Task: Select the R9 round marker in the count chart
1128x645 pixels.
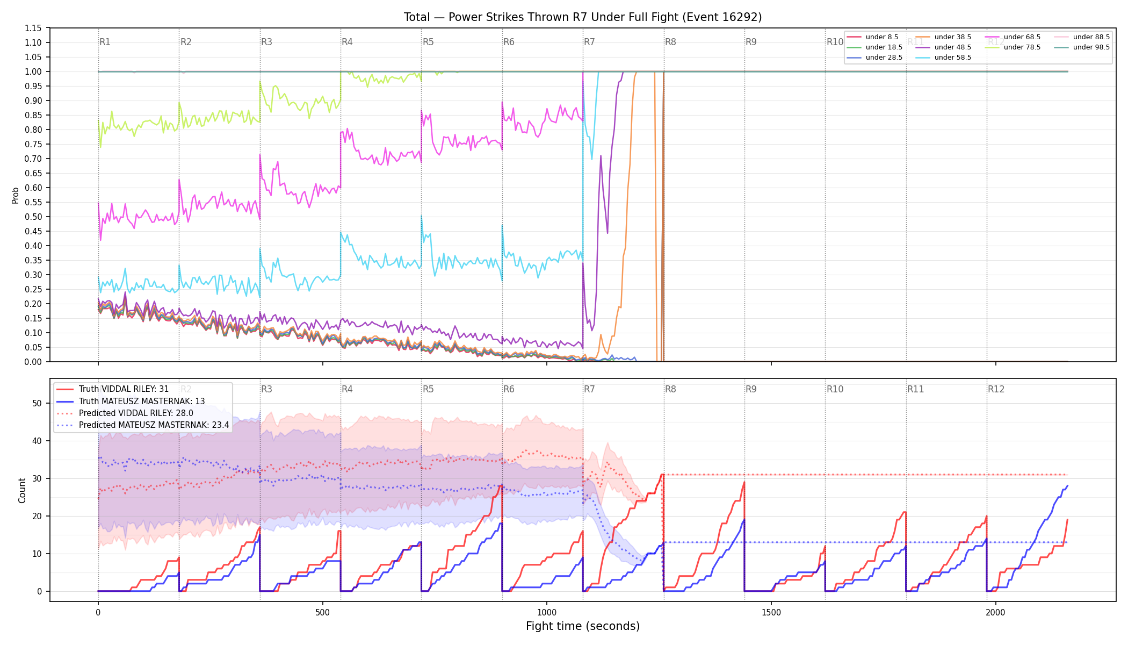Action: coord(751,389)
